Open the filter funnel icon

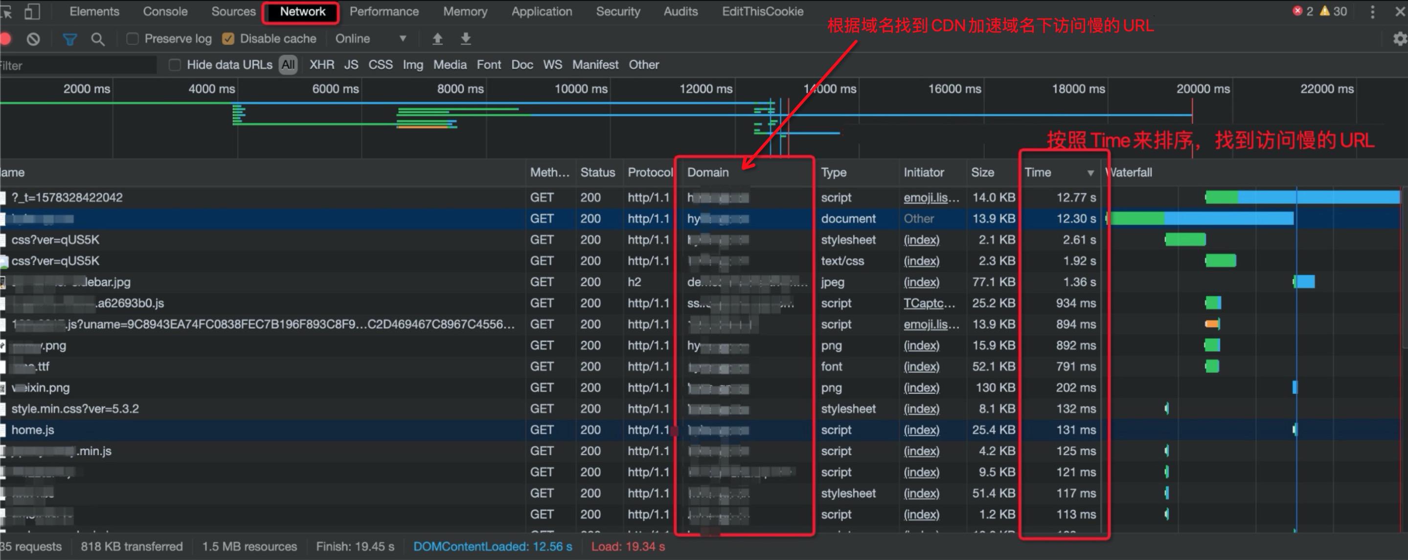coord(69,39)
